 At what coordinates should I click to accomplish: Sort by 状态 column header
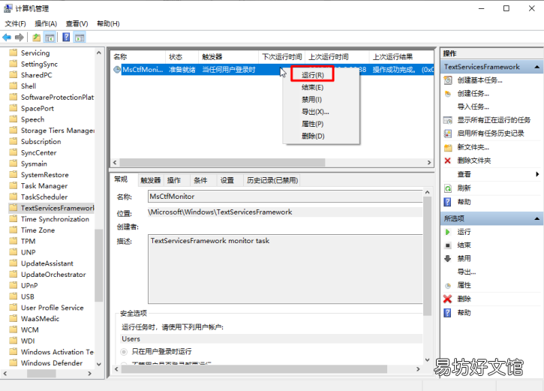182,57
